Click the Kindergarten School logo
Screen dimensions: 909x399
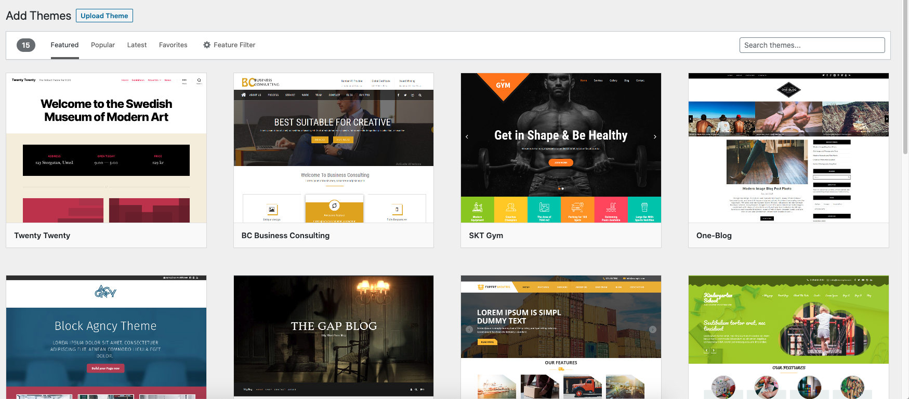tap(718, 298)
